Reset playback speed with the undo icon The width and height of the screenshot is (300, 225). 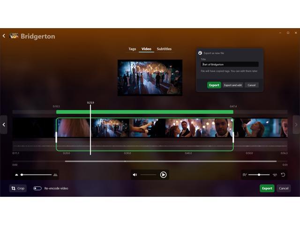[x=283, y=175]
